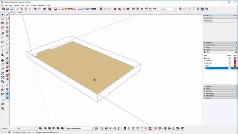The width and height of the screenshot is (238, 134).
Task: Activate the Move tool
Action: (x=7, y=58)
